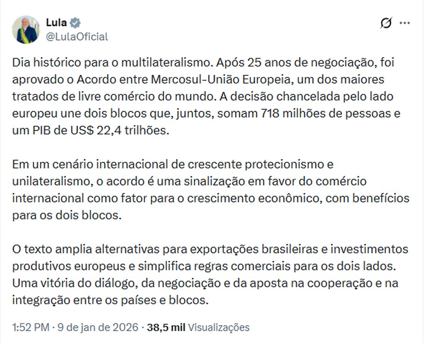Select the blue verification checkmark next to Lula
Viewport: 425px width, 343px height.
(x=75, y=22)
